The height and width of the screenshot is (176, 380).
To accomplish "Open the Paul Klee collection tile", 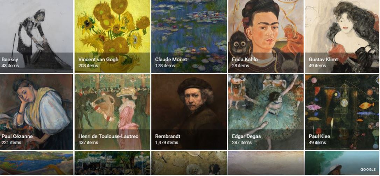I will [x=343, y=112].
